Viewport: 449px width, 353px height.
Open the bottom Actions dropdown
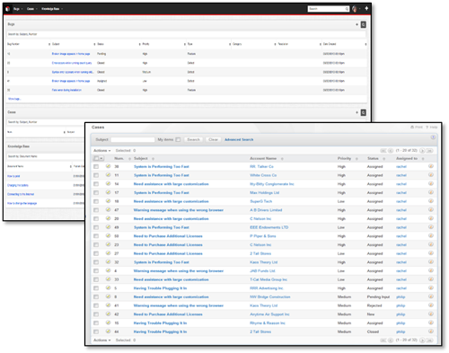pyautogui.click(x=101, y=340)
